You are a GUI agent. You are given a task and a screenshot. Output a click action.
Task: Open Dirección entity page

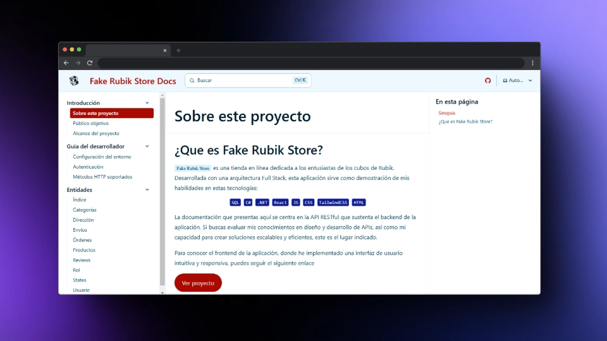83,220
